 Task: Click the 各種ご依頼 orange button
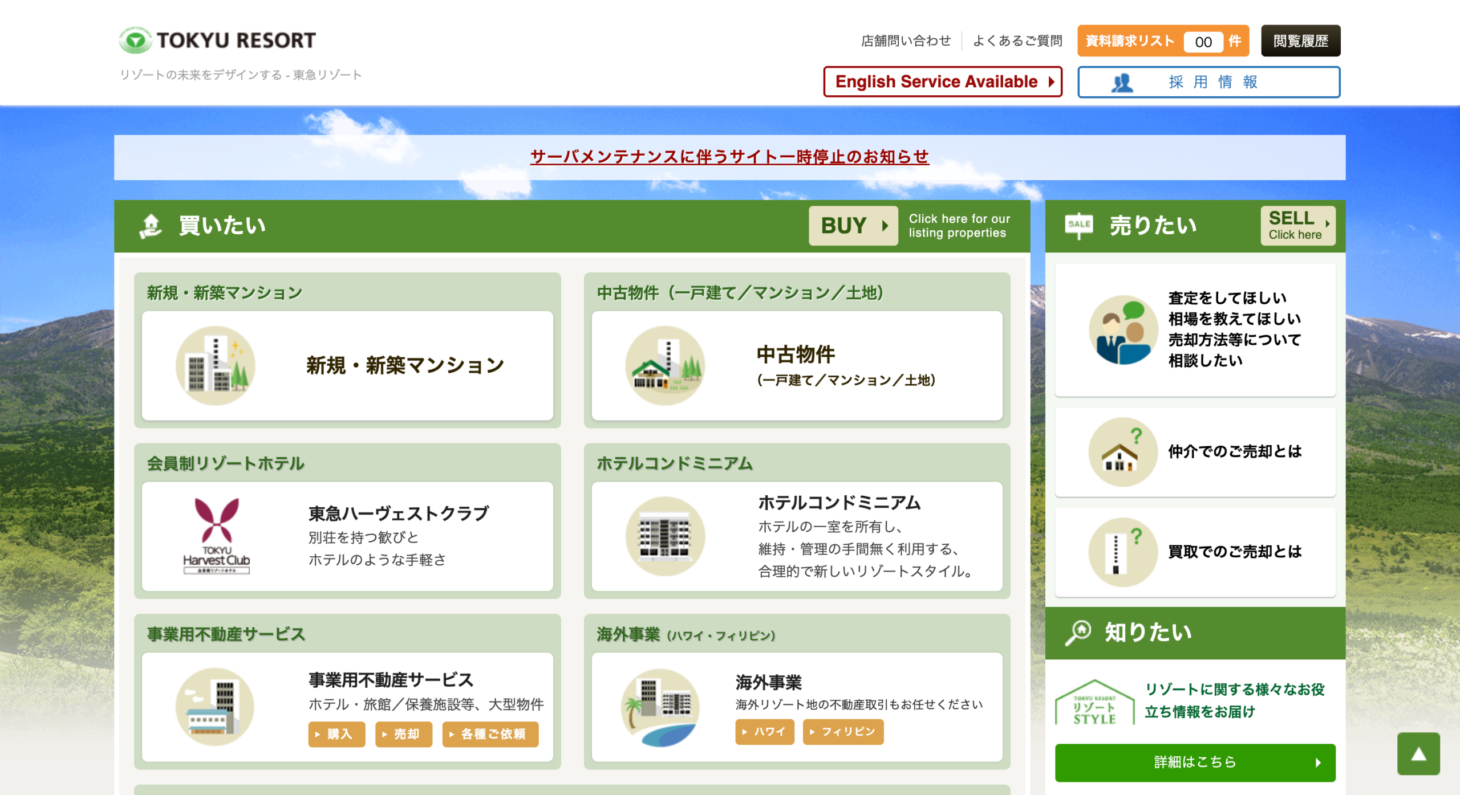(490, 734)
